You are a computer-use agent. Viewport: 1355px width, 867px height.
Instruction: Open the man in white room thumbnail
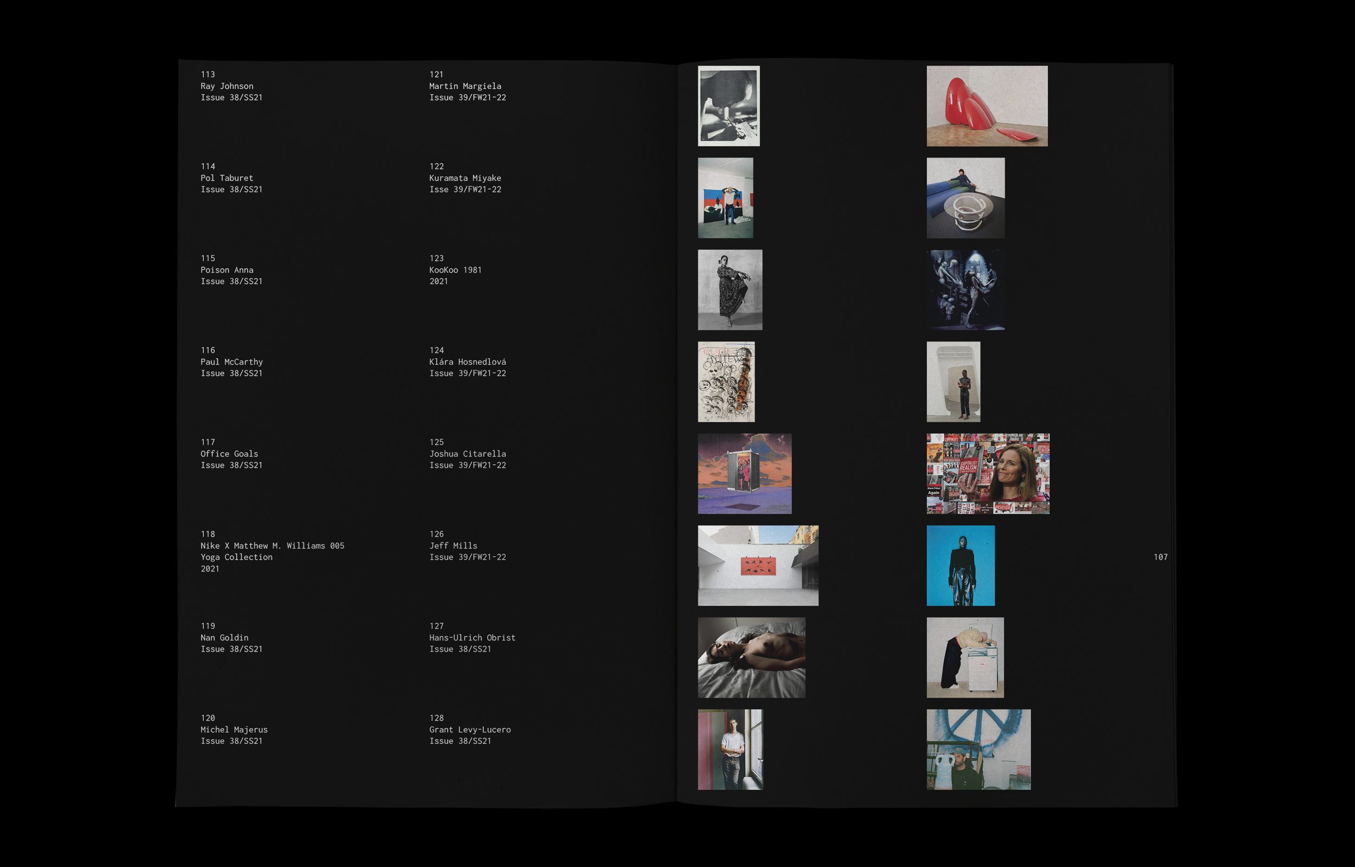[x=952, y=381]
